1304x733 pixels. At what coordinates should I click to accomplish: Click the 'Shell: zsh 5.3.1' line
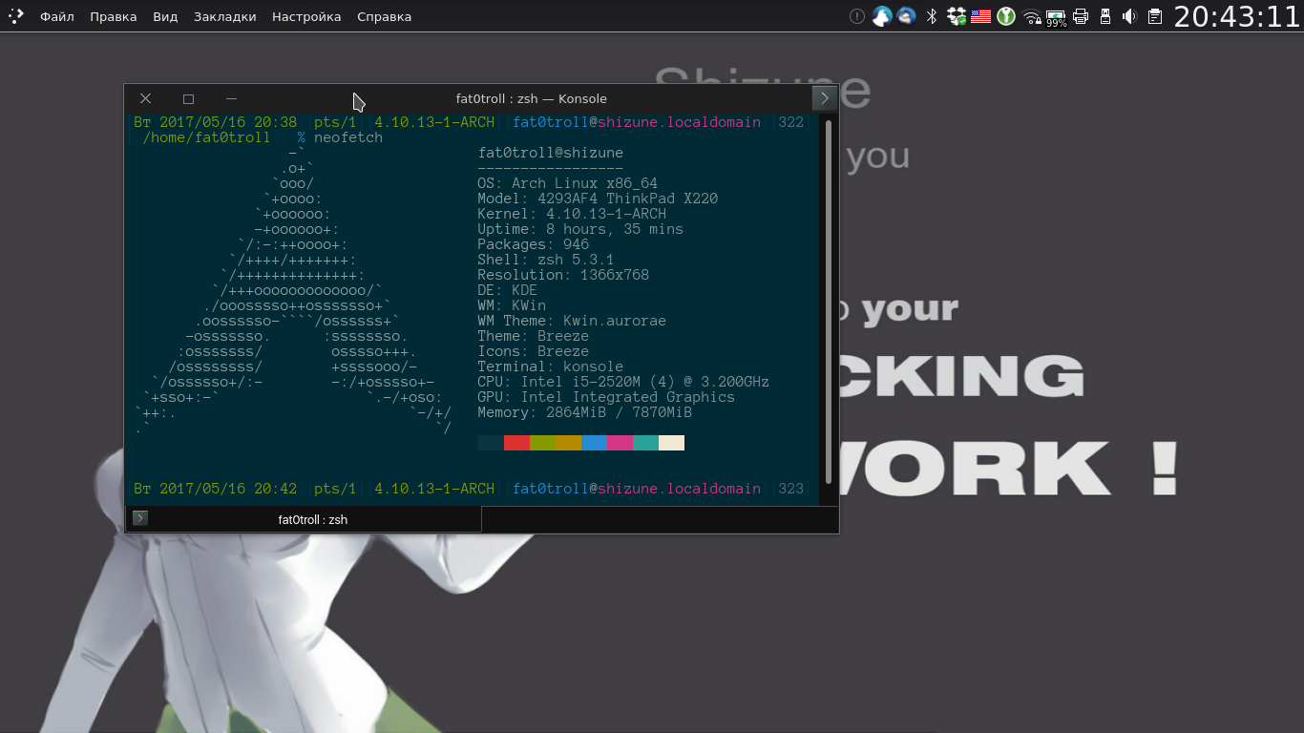click(x=546, y=260)
